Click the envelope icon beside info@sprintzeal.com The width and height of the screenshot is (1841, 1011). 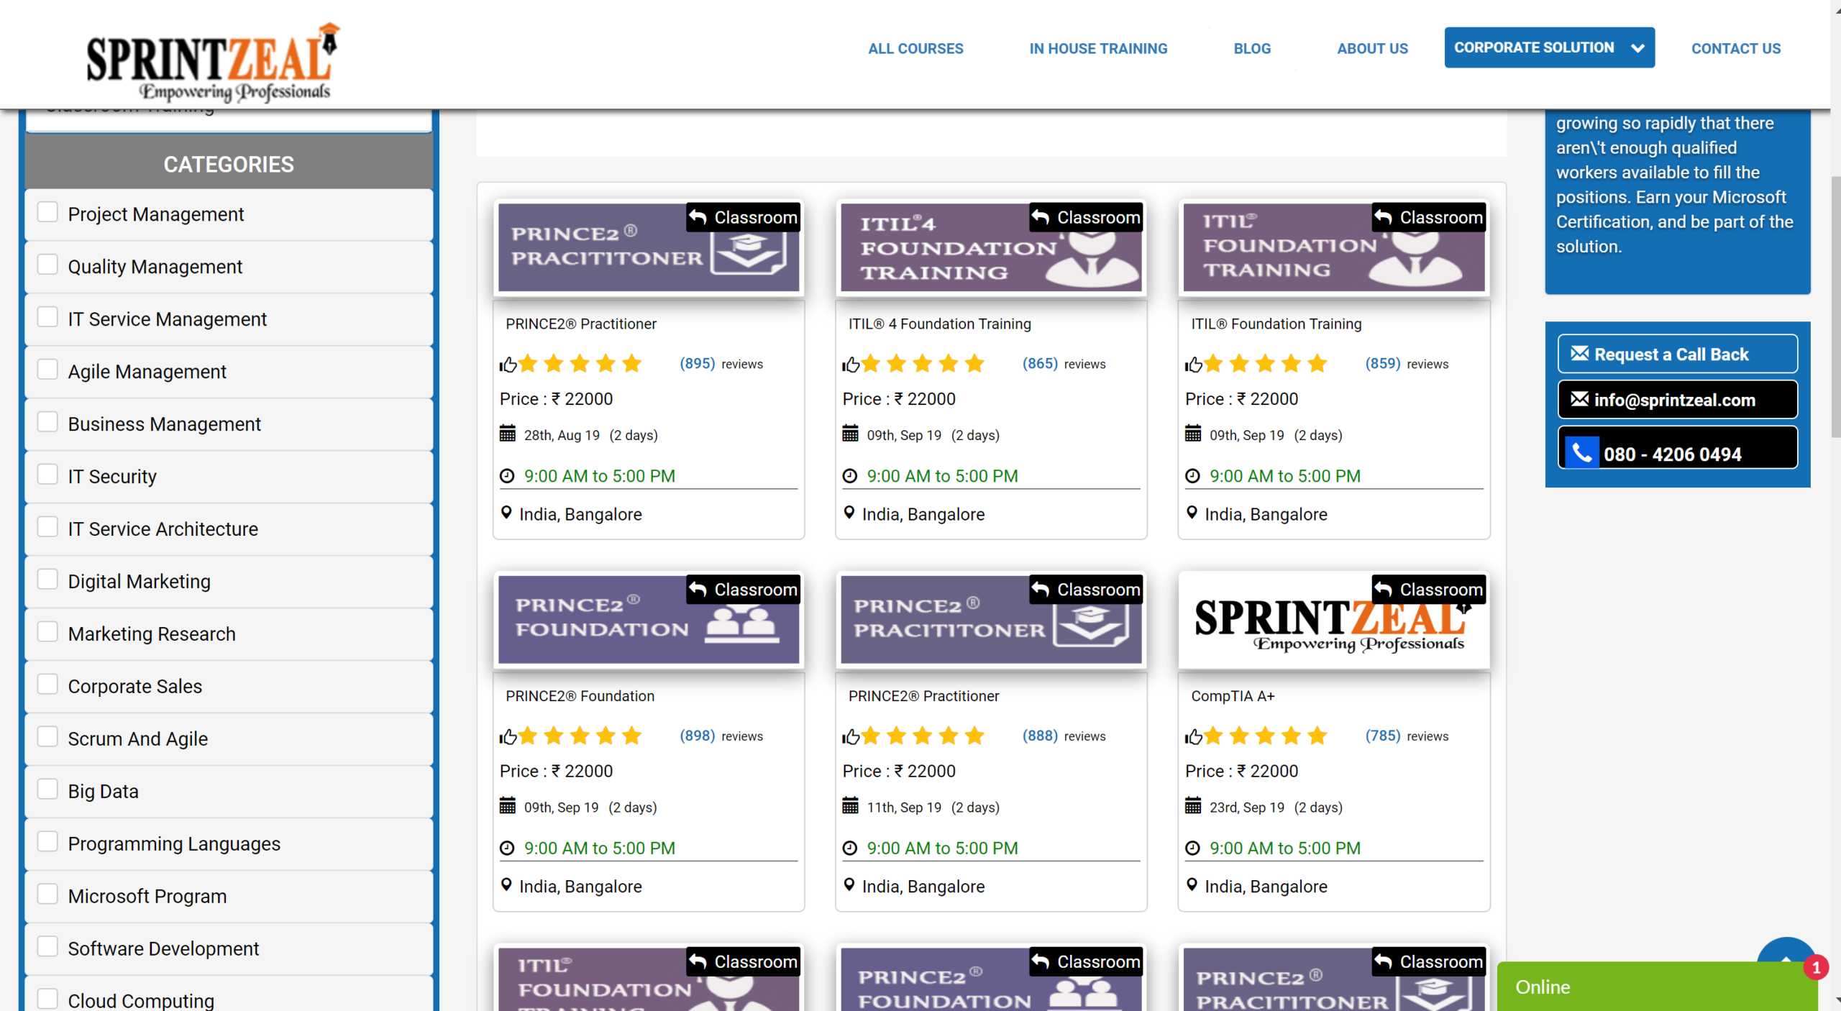[1579, 399]
